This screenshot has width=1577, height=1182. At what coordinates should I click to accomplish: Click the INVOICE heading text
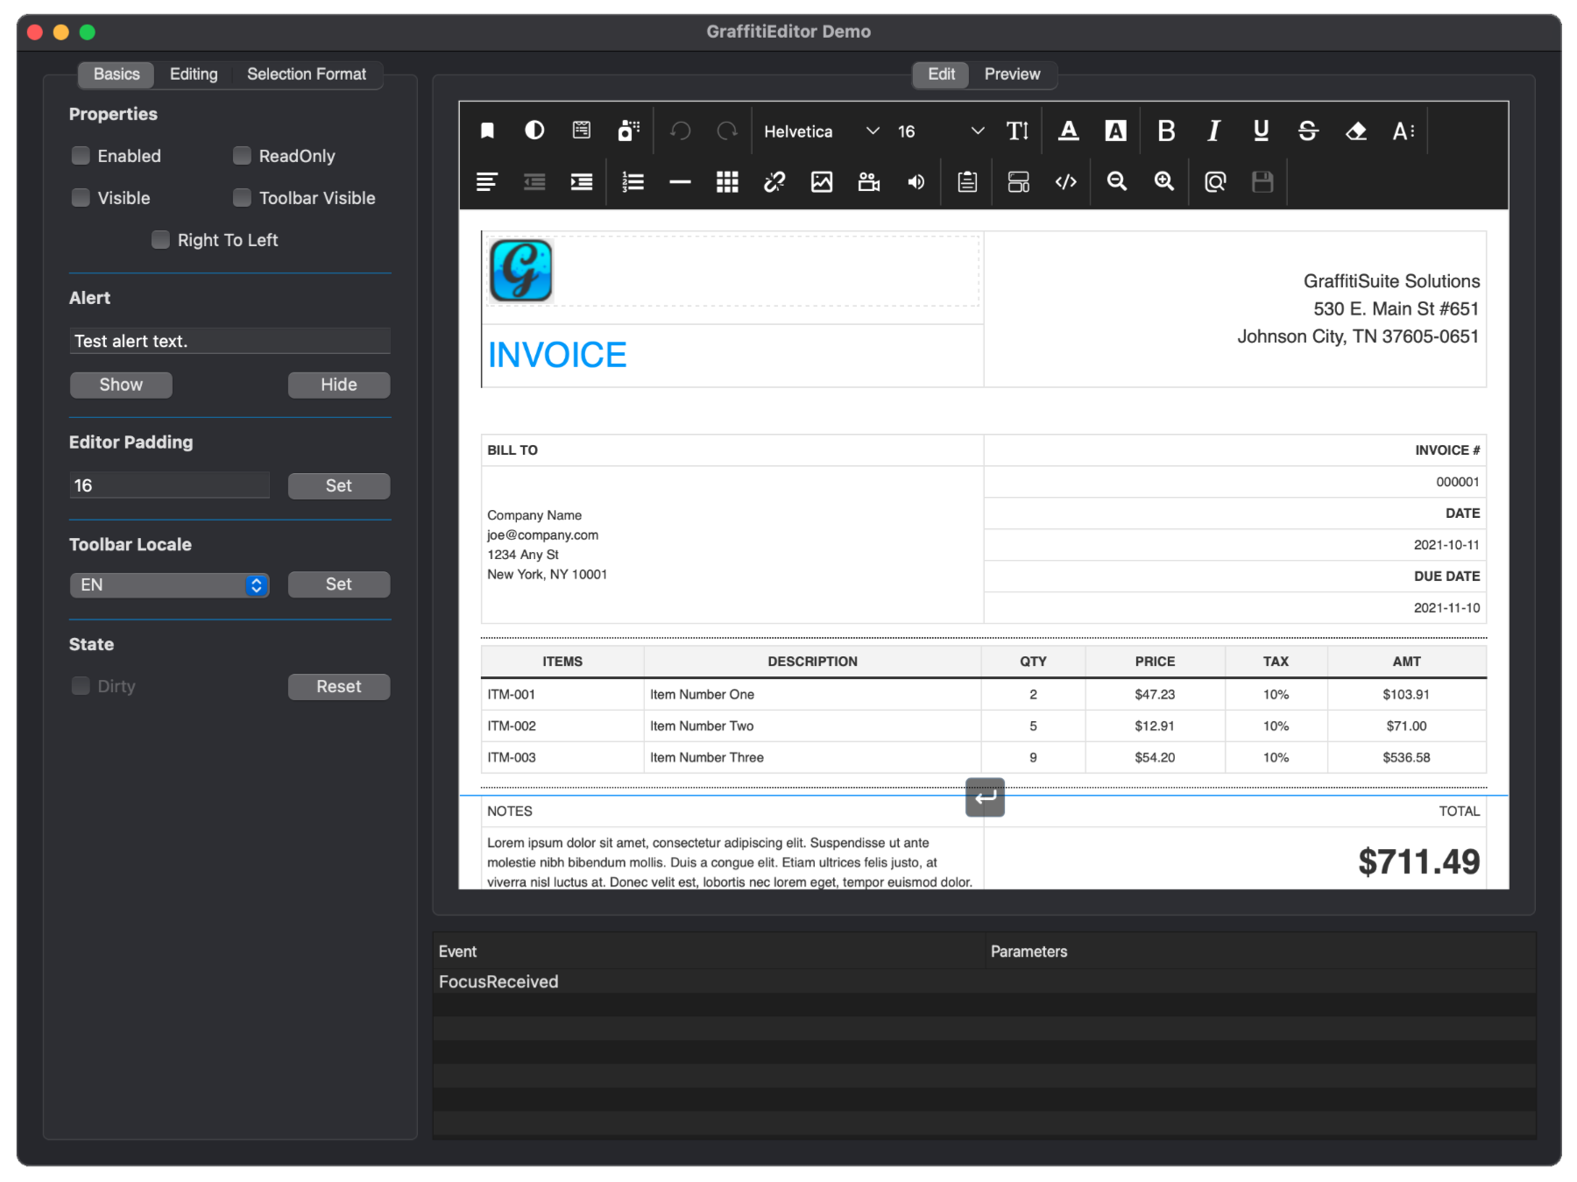[x=557, y=355]
